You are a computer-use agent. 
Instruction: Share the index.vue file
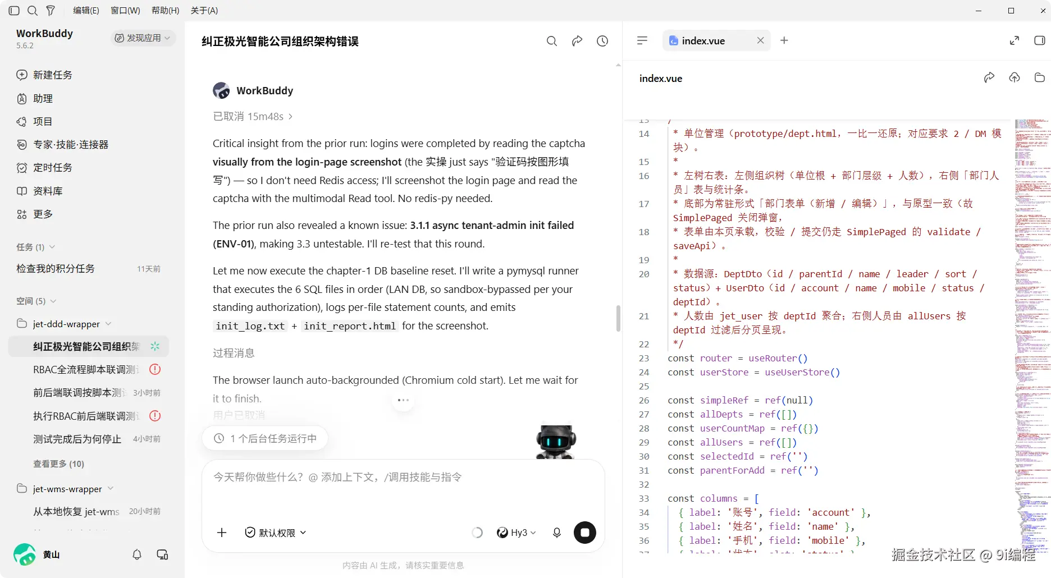pyautogui.click(x=989, y=77)
